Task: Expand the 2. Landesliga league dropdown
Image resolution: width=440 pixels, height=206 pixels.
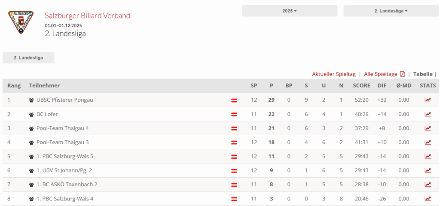Action: pos(391,11)
